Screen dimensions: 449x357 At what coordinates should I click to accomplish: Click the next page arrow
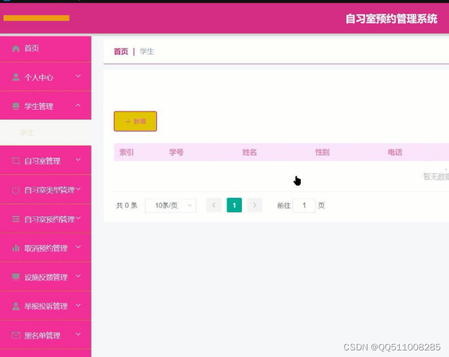coord(254,205)
